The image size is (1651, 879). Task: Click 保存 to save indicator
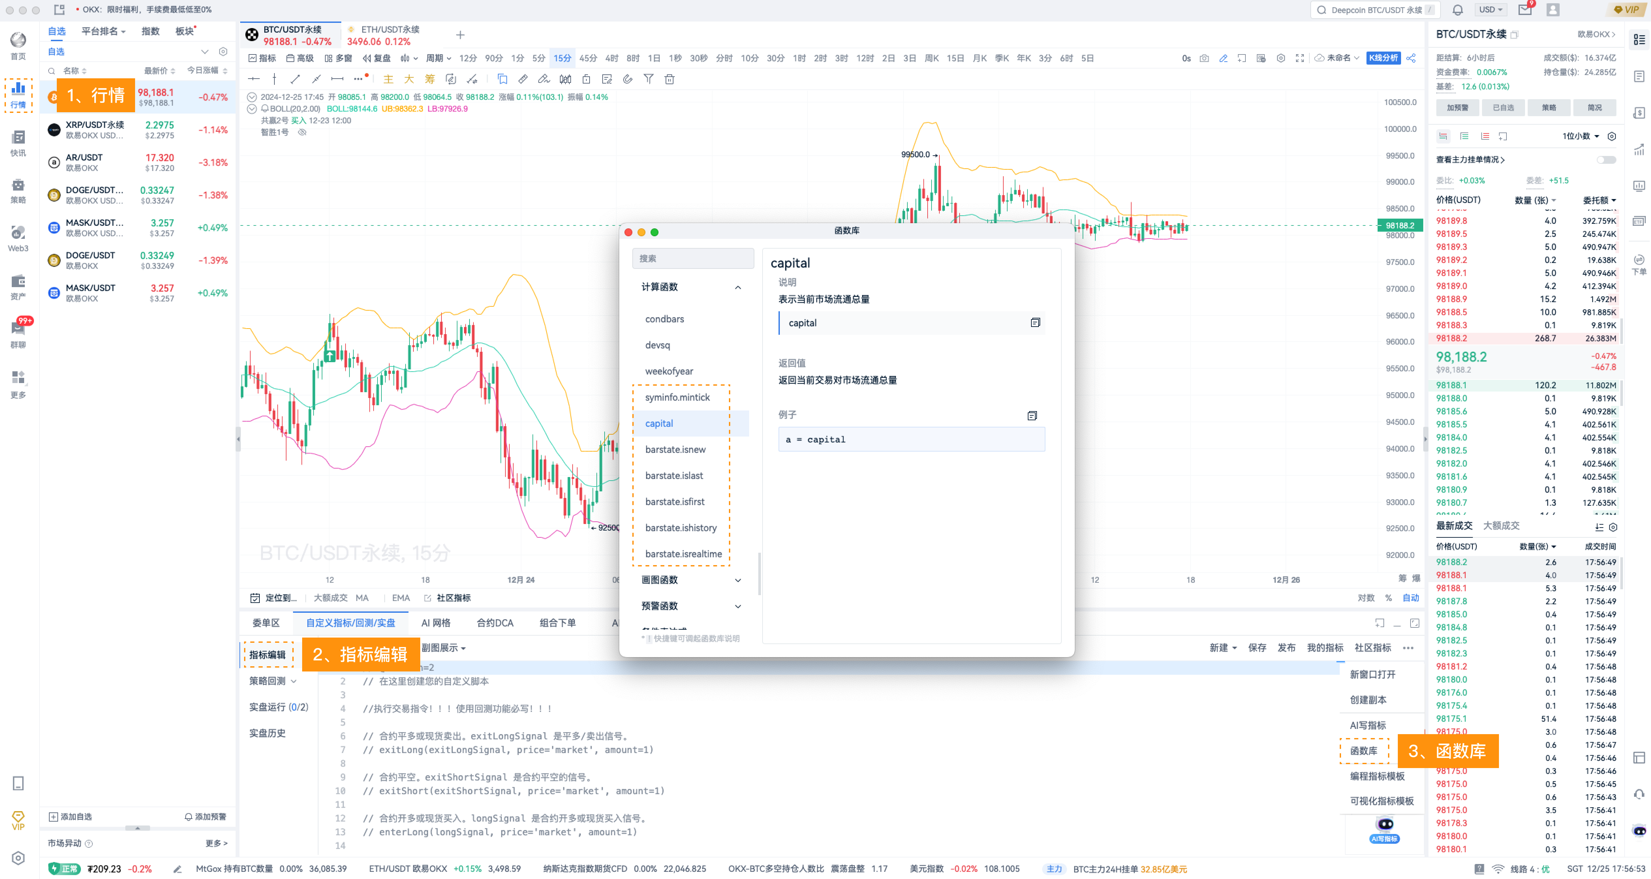point(1257,648)
